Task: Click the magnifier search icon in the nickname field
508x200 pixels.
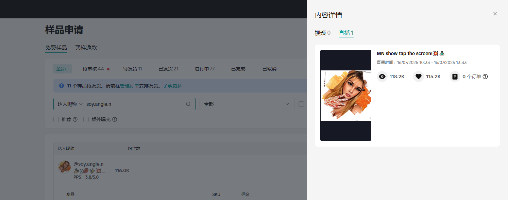Action: 188,104
